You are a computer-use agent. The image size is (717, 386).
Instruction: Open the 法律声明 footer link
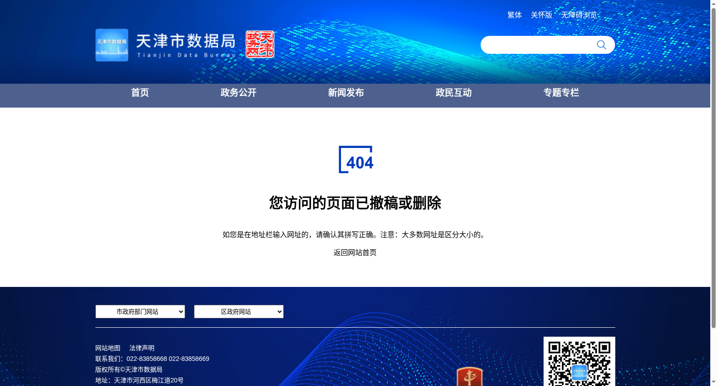(142, 348)
